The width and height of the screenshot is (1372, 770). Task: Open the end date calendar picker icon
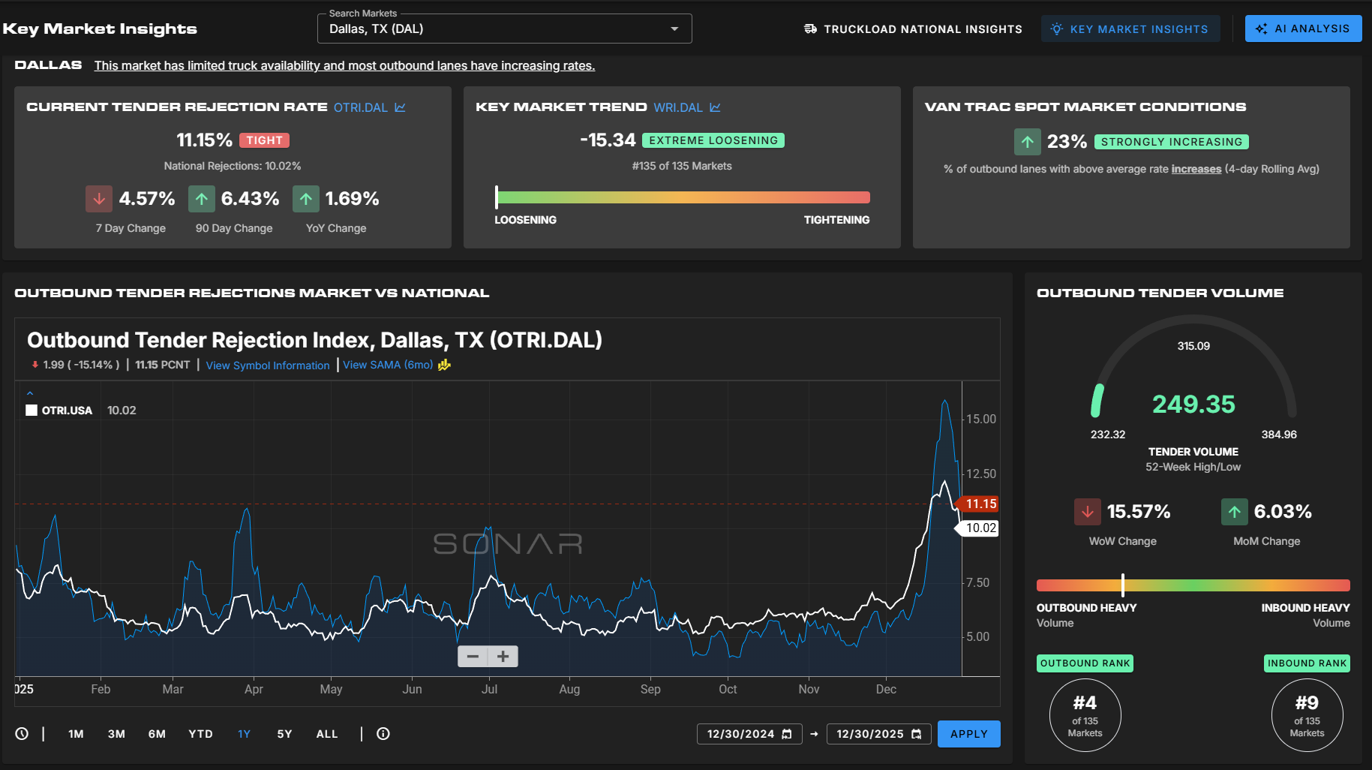tap(917, 734)
